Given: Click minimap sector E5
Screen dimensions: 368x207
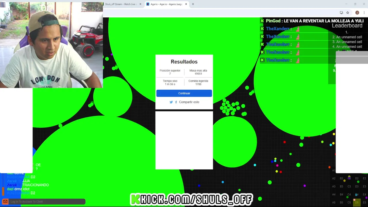Looking at the screenshot, I should click(365, 202).
